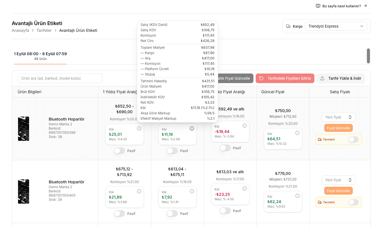Click stepper arrows on second Yeni fiyat field
Screen dimensions: 379x227
pyautogui.click(x=350, y=180)
